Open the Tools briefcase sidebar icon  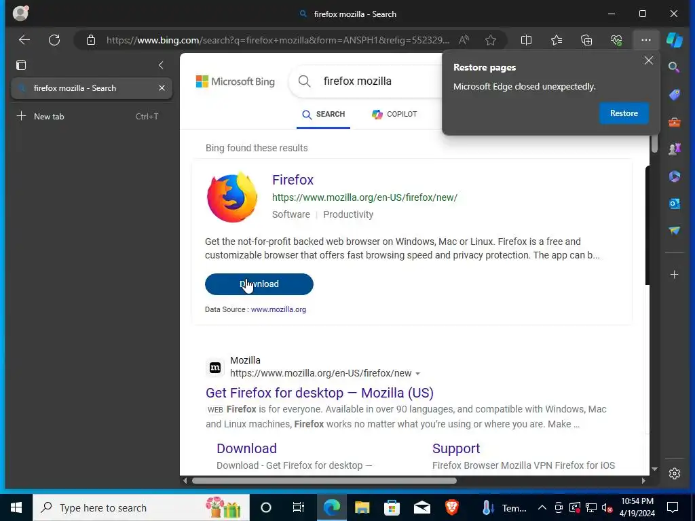click(x=674, y=122)
